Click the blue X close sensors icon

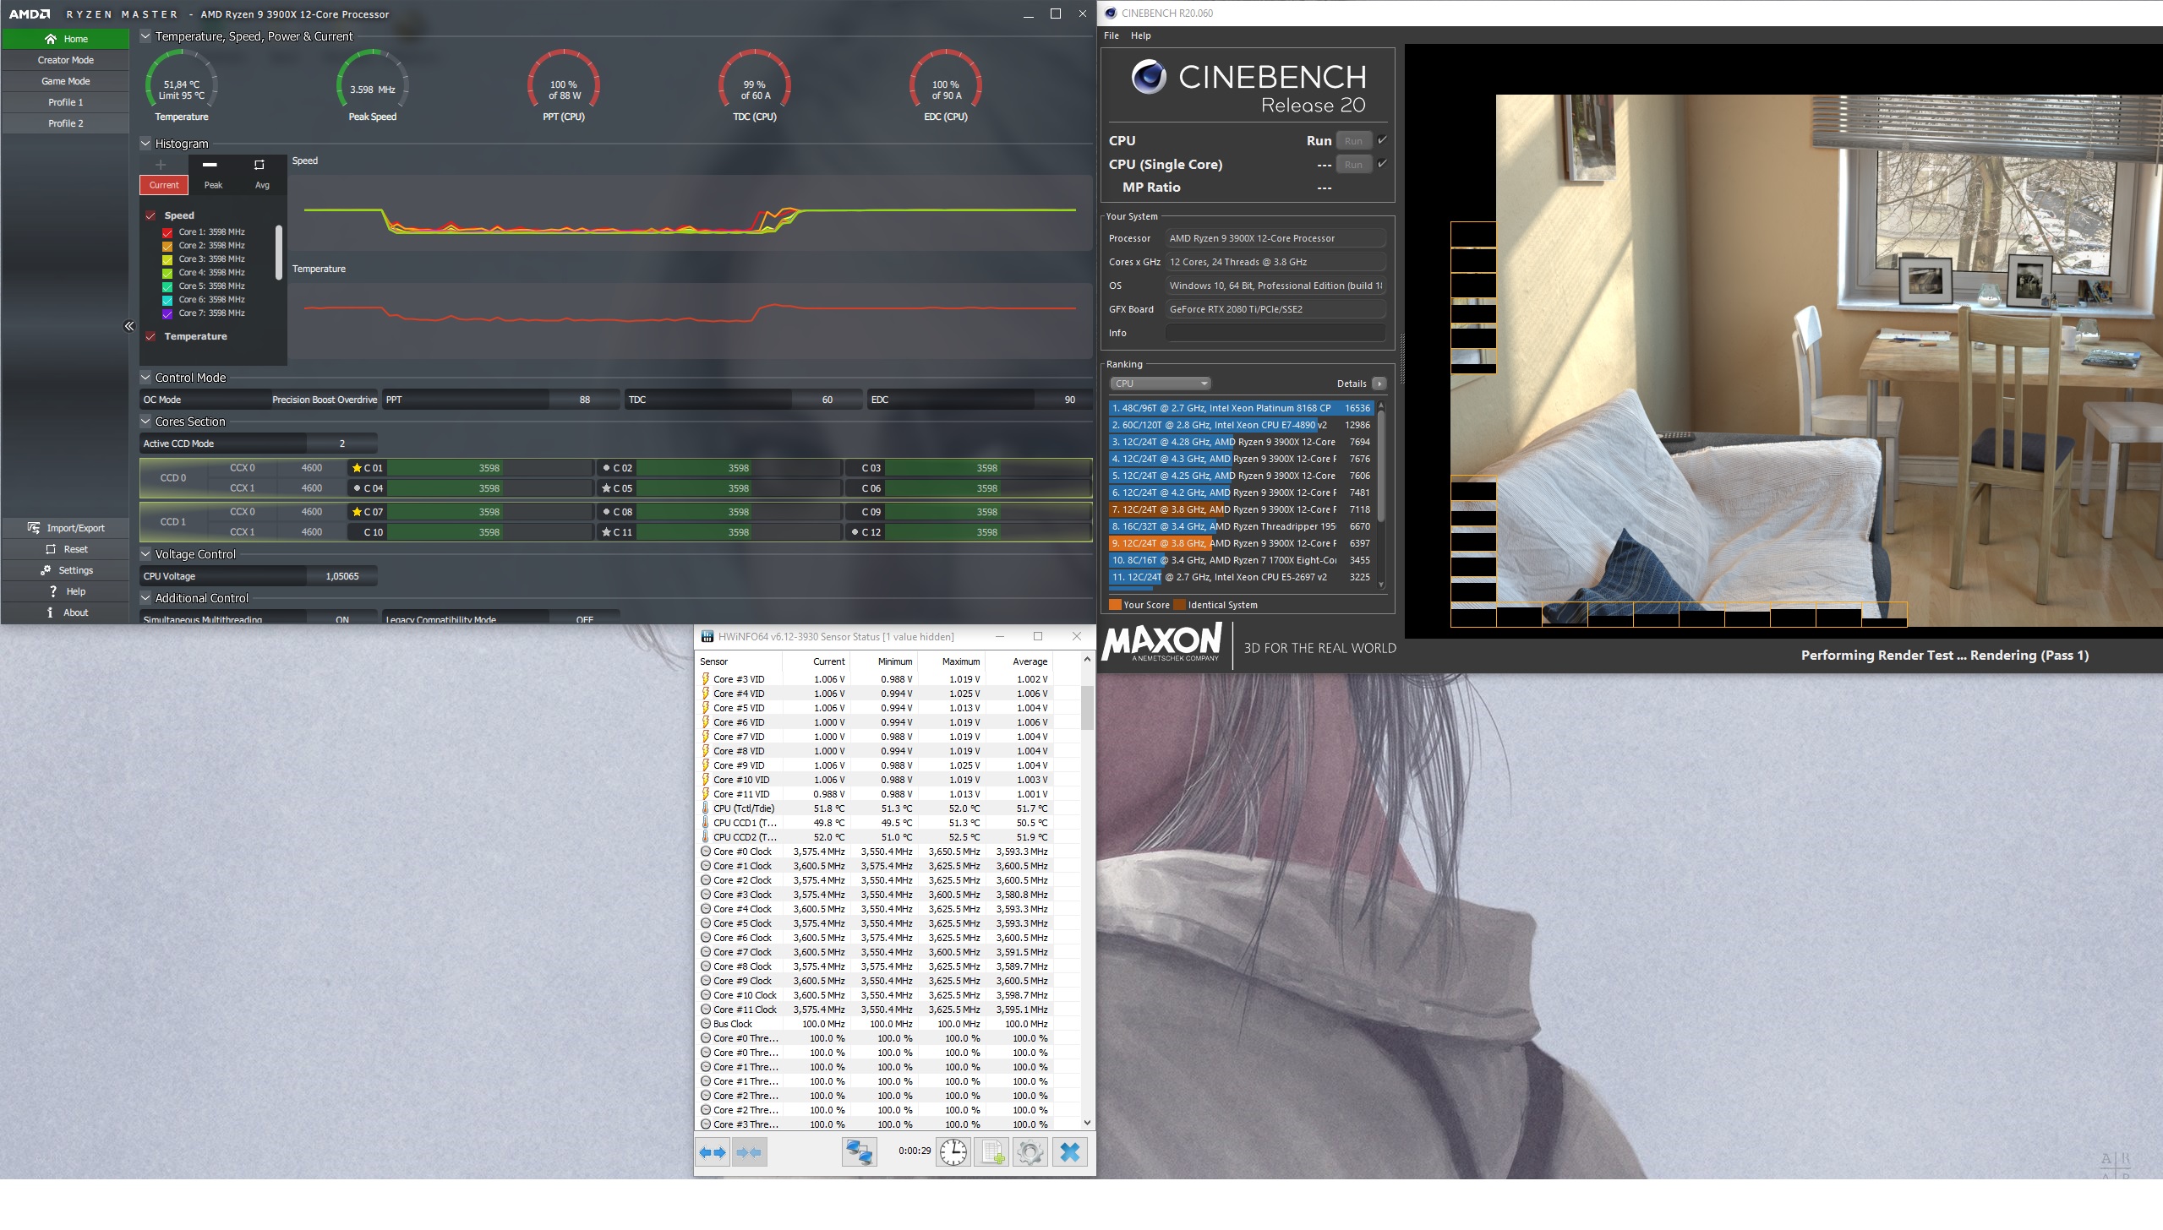click(1069, 1152)
